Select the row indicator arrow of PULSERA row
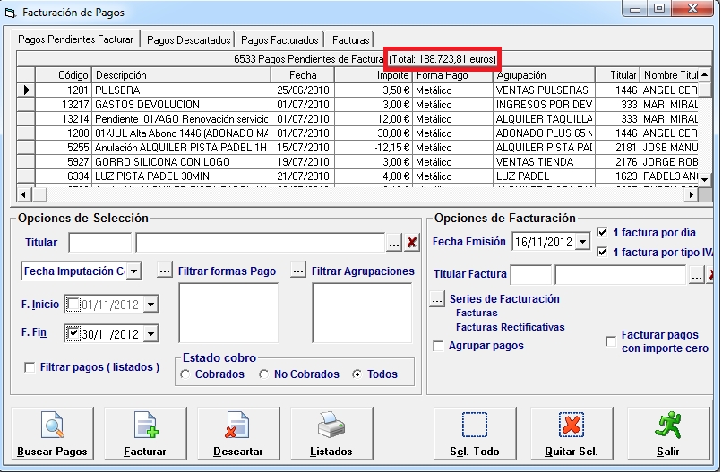This screenshot has height=473, width=722. pos(26,90)
